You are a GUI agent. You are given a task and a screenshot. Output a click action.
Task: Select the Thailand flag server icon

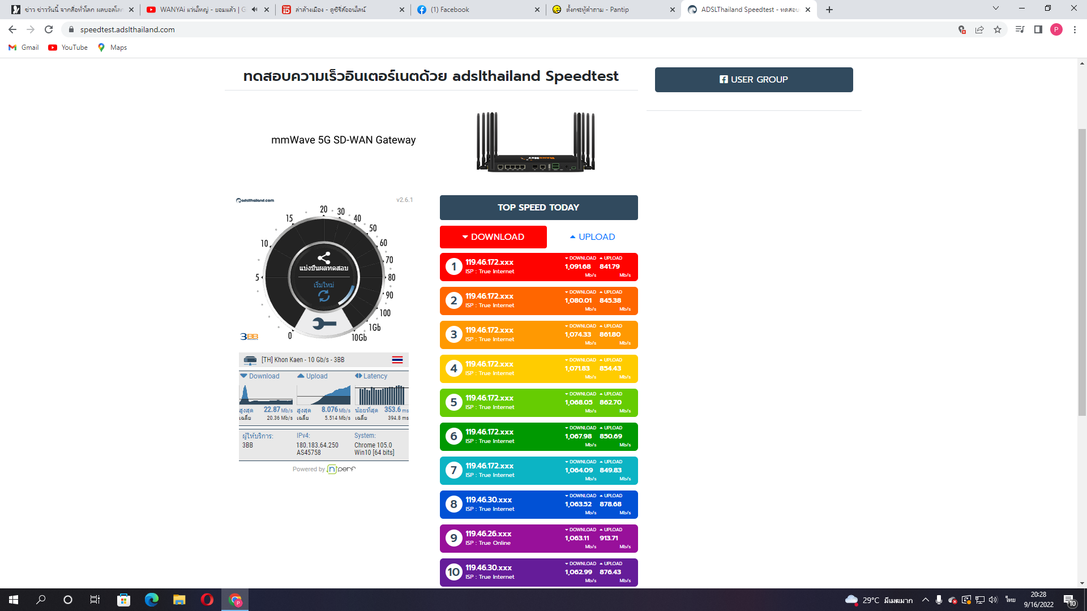pos(397,360)
